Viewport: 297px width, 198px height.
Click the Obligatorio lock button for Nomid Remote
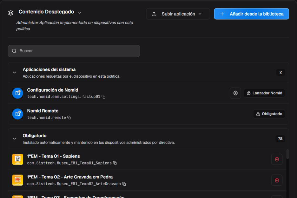(269, 114)
